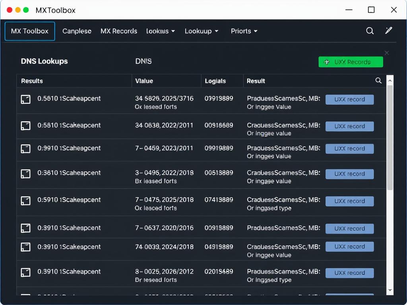Image resolution: width=407 pixels, height=305 pixels.
Task: Click the search icon in the table header
Action: click(x=378, y=81)
